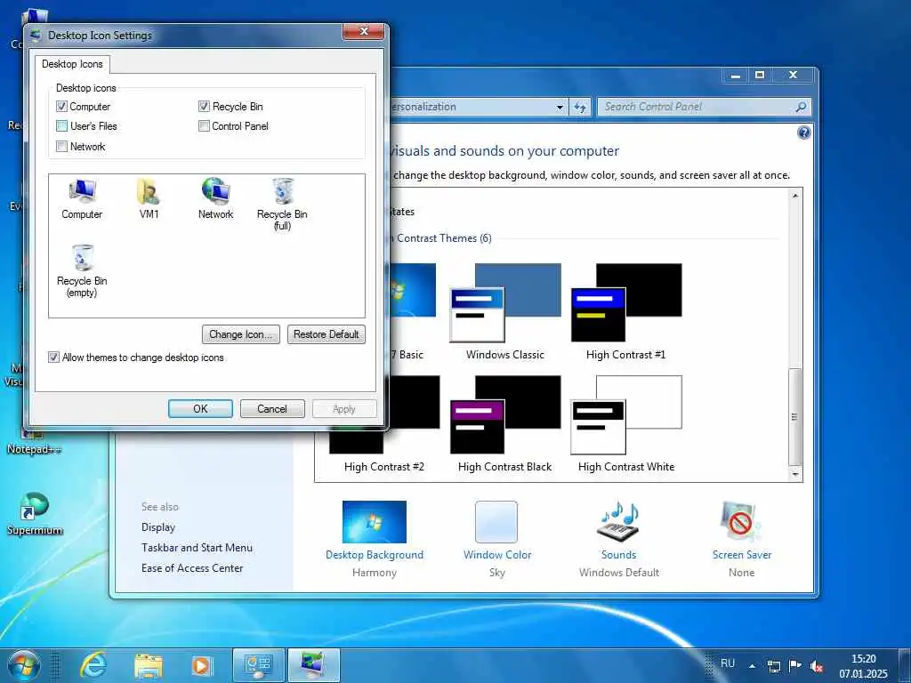Select the Desktop Icons tab

[x=72, y=64]
